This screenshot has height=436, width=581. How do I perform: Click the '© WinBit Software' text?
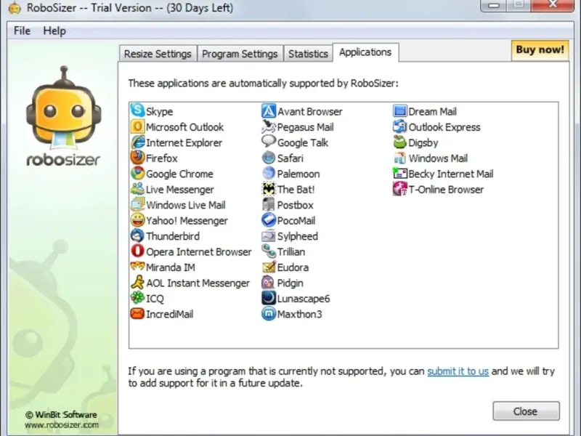[x=61, y=414]
